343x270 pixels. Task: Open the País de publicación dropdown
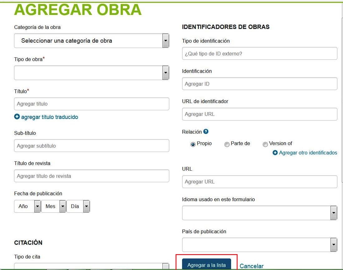[259, 245]
